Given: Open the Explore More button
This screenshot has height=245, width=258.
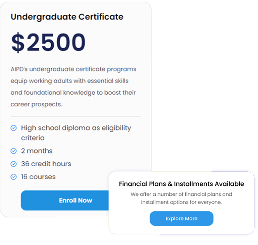Looking at the screenshot, I should [x=181, y=219].
